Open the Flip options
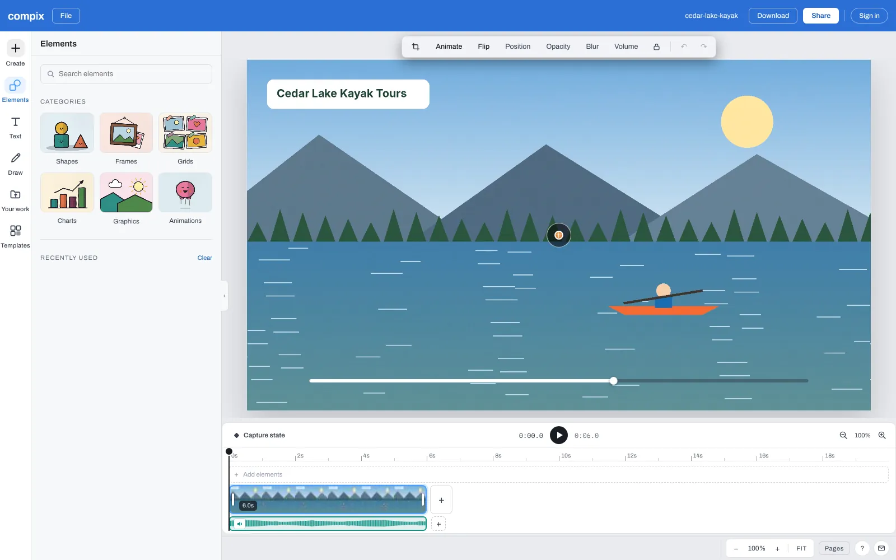The image size is (896, 560). click(x=484, y=46)
